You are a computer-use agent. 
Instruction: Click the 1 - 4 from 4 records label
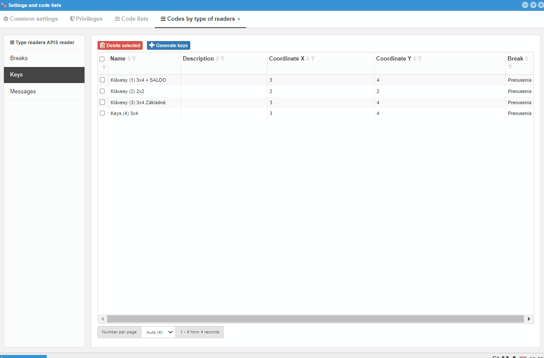200,332
